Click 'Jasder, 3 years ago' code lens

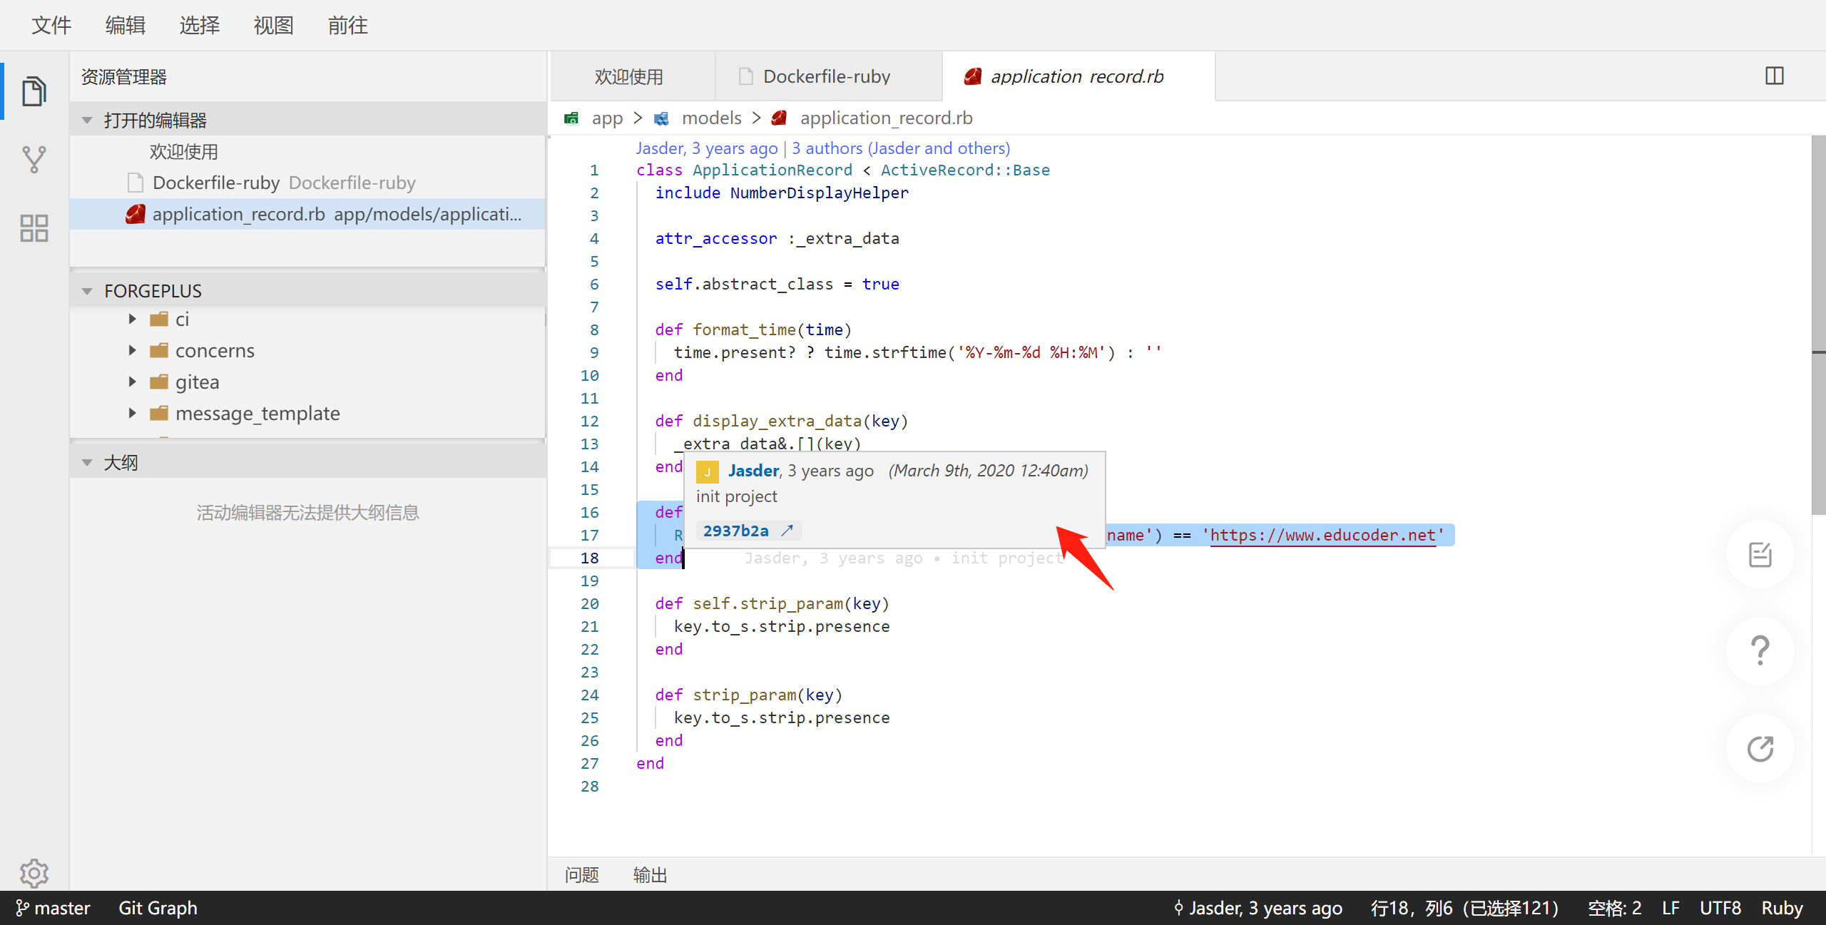coord(707,148)
